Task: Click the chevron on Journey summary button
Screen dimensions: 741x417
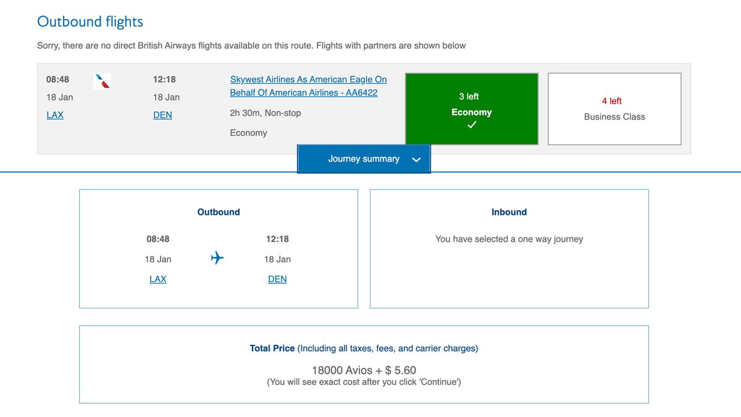Action: pos(416,159)
